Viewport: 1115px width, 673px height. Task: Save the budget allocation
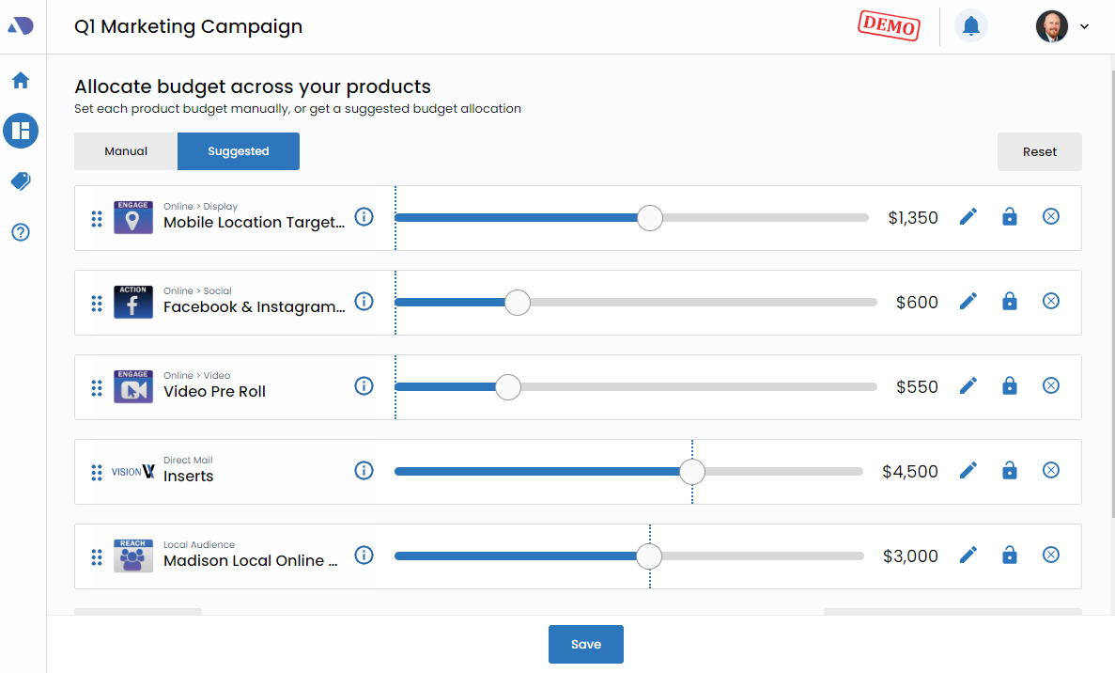point(585,644)
